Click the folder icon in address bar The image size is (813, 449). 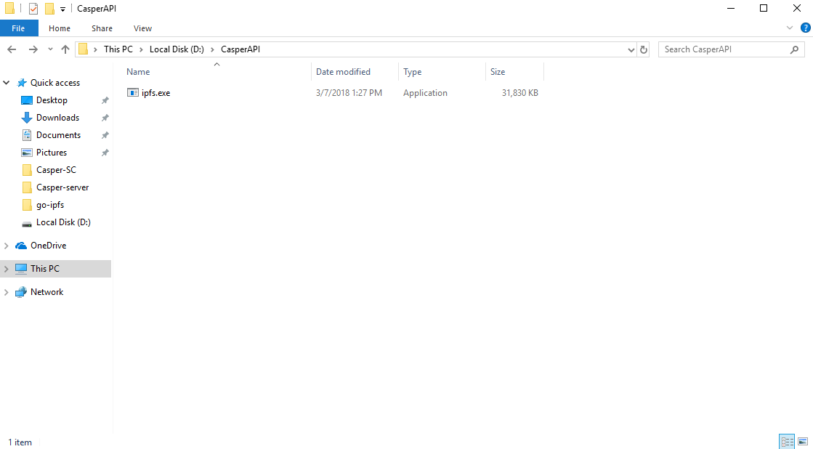point(83,49)
